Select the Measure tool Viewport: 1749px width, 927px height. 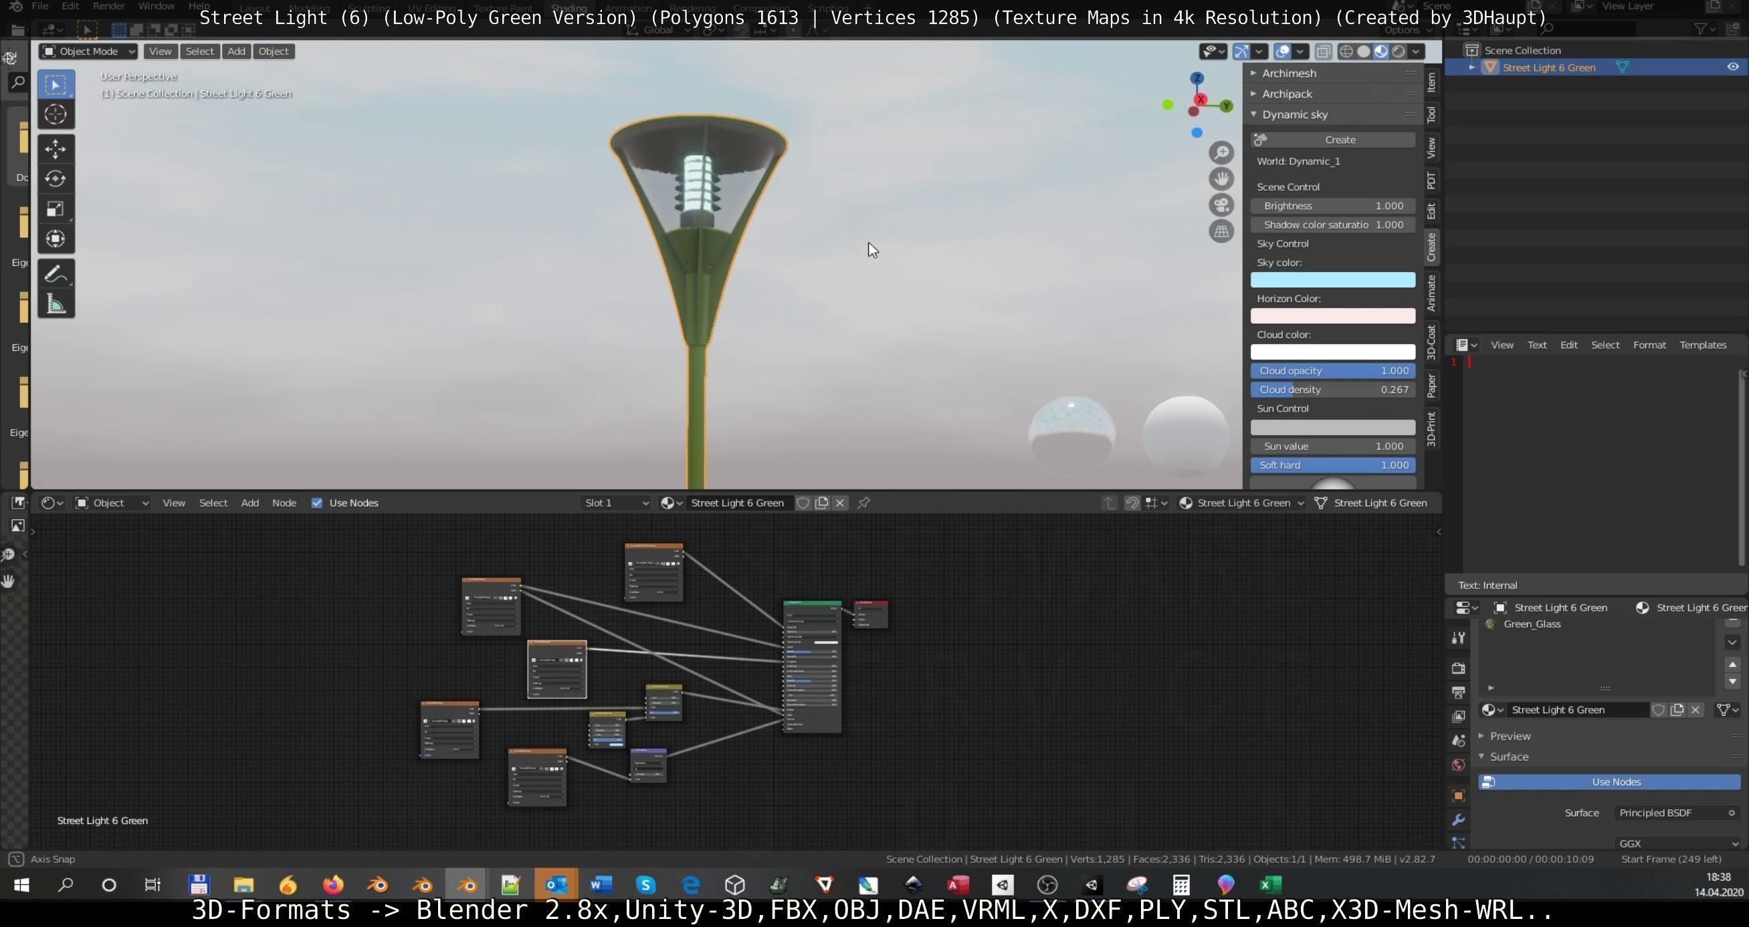[56, 304]
